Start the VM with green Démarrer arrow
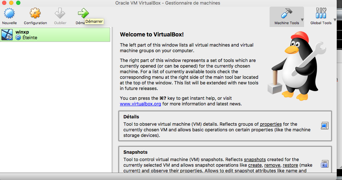Viewport: 342px width, 180px height. [x=83, y=13]
